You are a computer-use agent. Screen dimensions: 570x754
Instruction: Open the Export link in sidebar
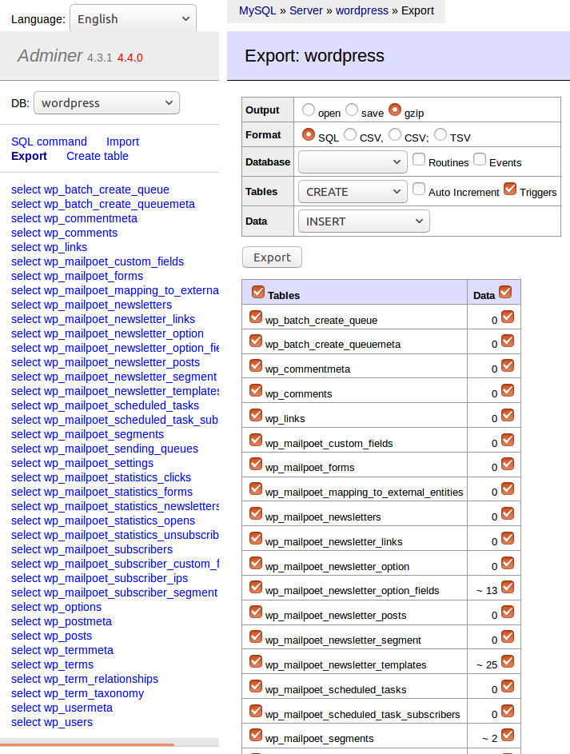(30, 156)
